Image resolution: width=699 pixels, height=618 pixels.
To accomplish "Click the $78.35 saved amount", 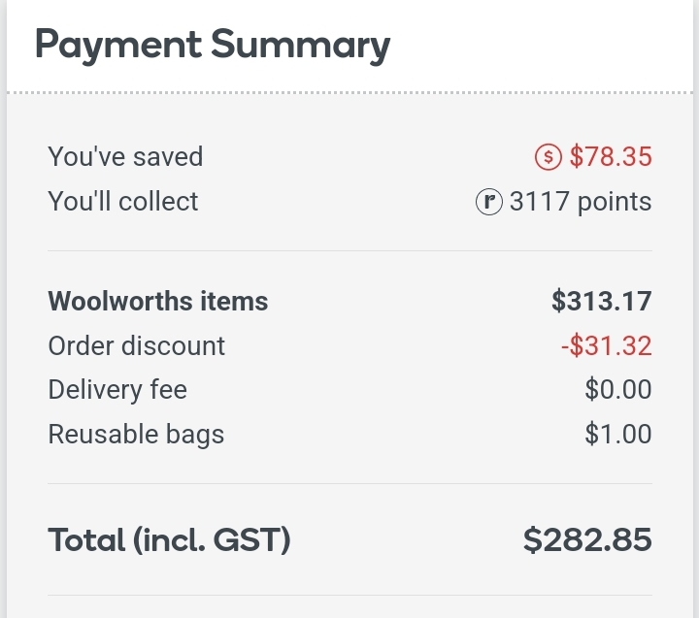I will (x=611, y=156).
